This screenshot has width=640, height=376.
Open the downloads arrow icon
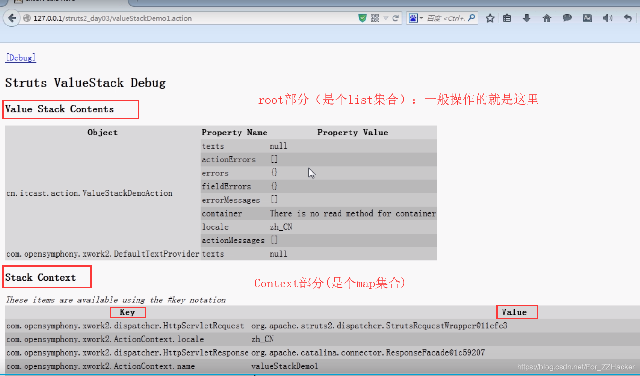[527, 18]
